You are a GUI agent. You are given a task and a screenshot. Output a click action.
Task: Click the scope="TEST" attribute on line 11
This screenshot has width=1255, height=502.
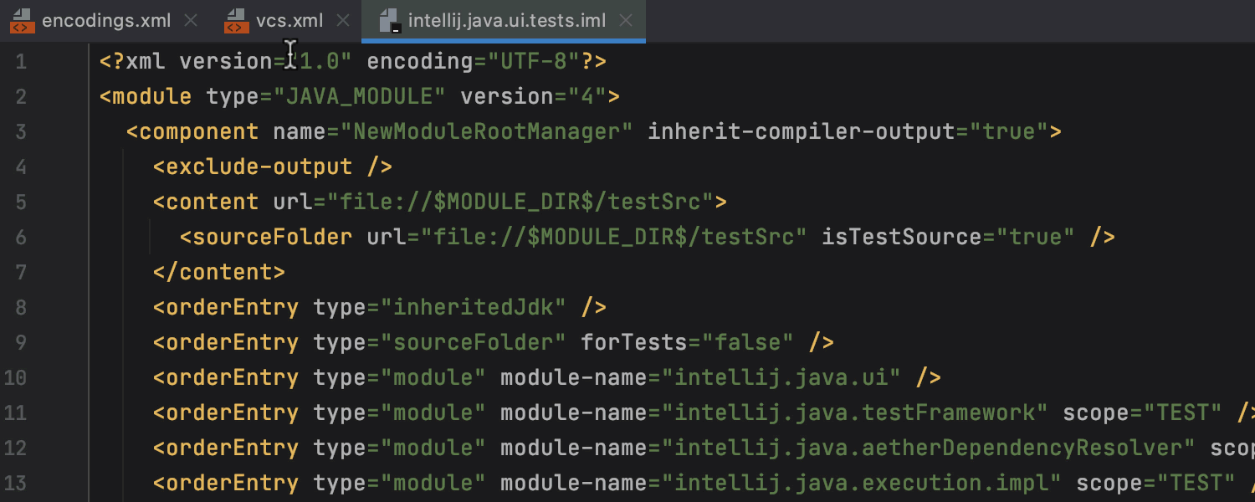point(1143,413)
